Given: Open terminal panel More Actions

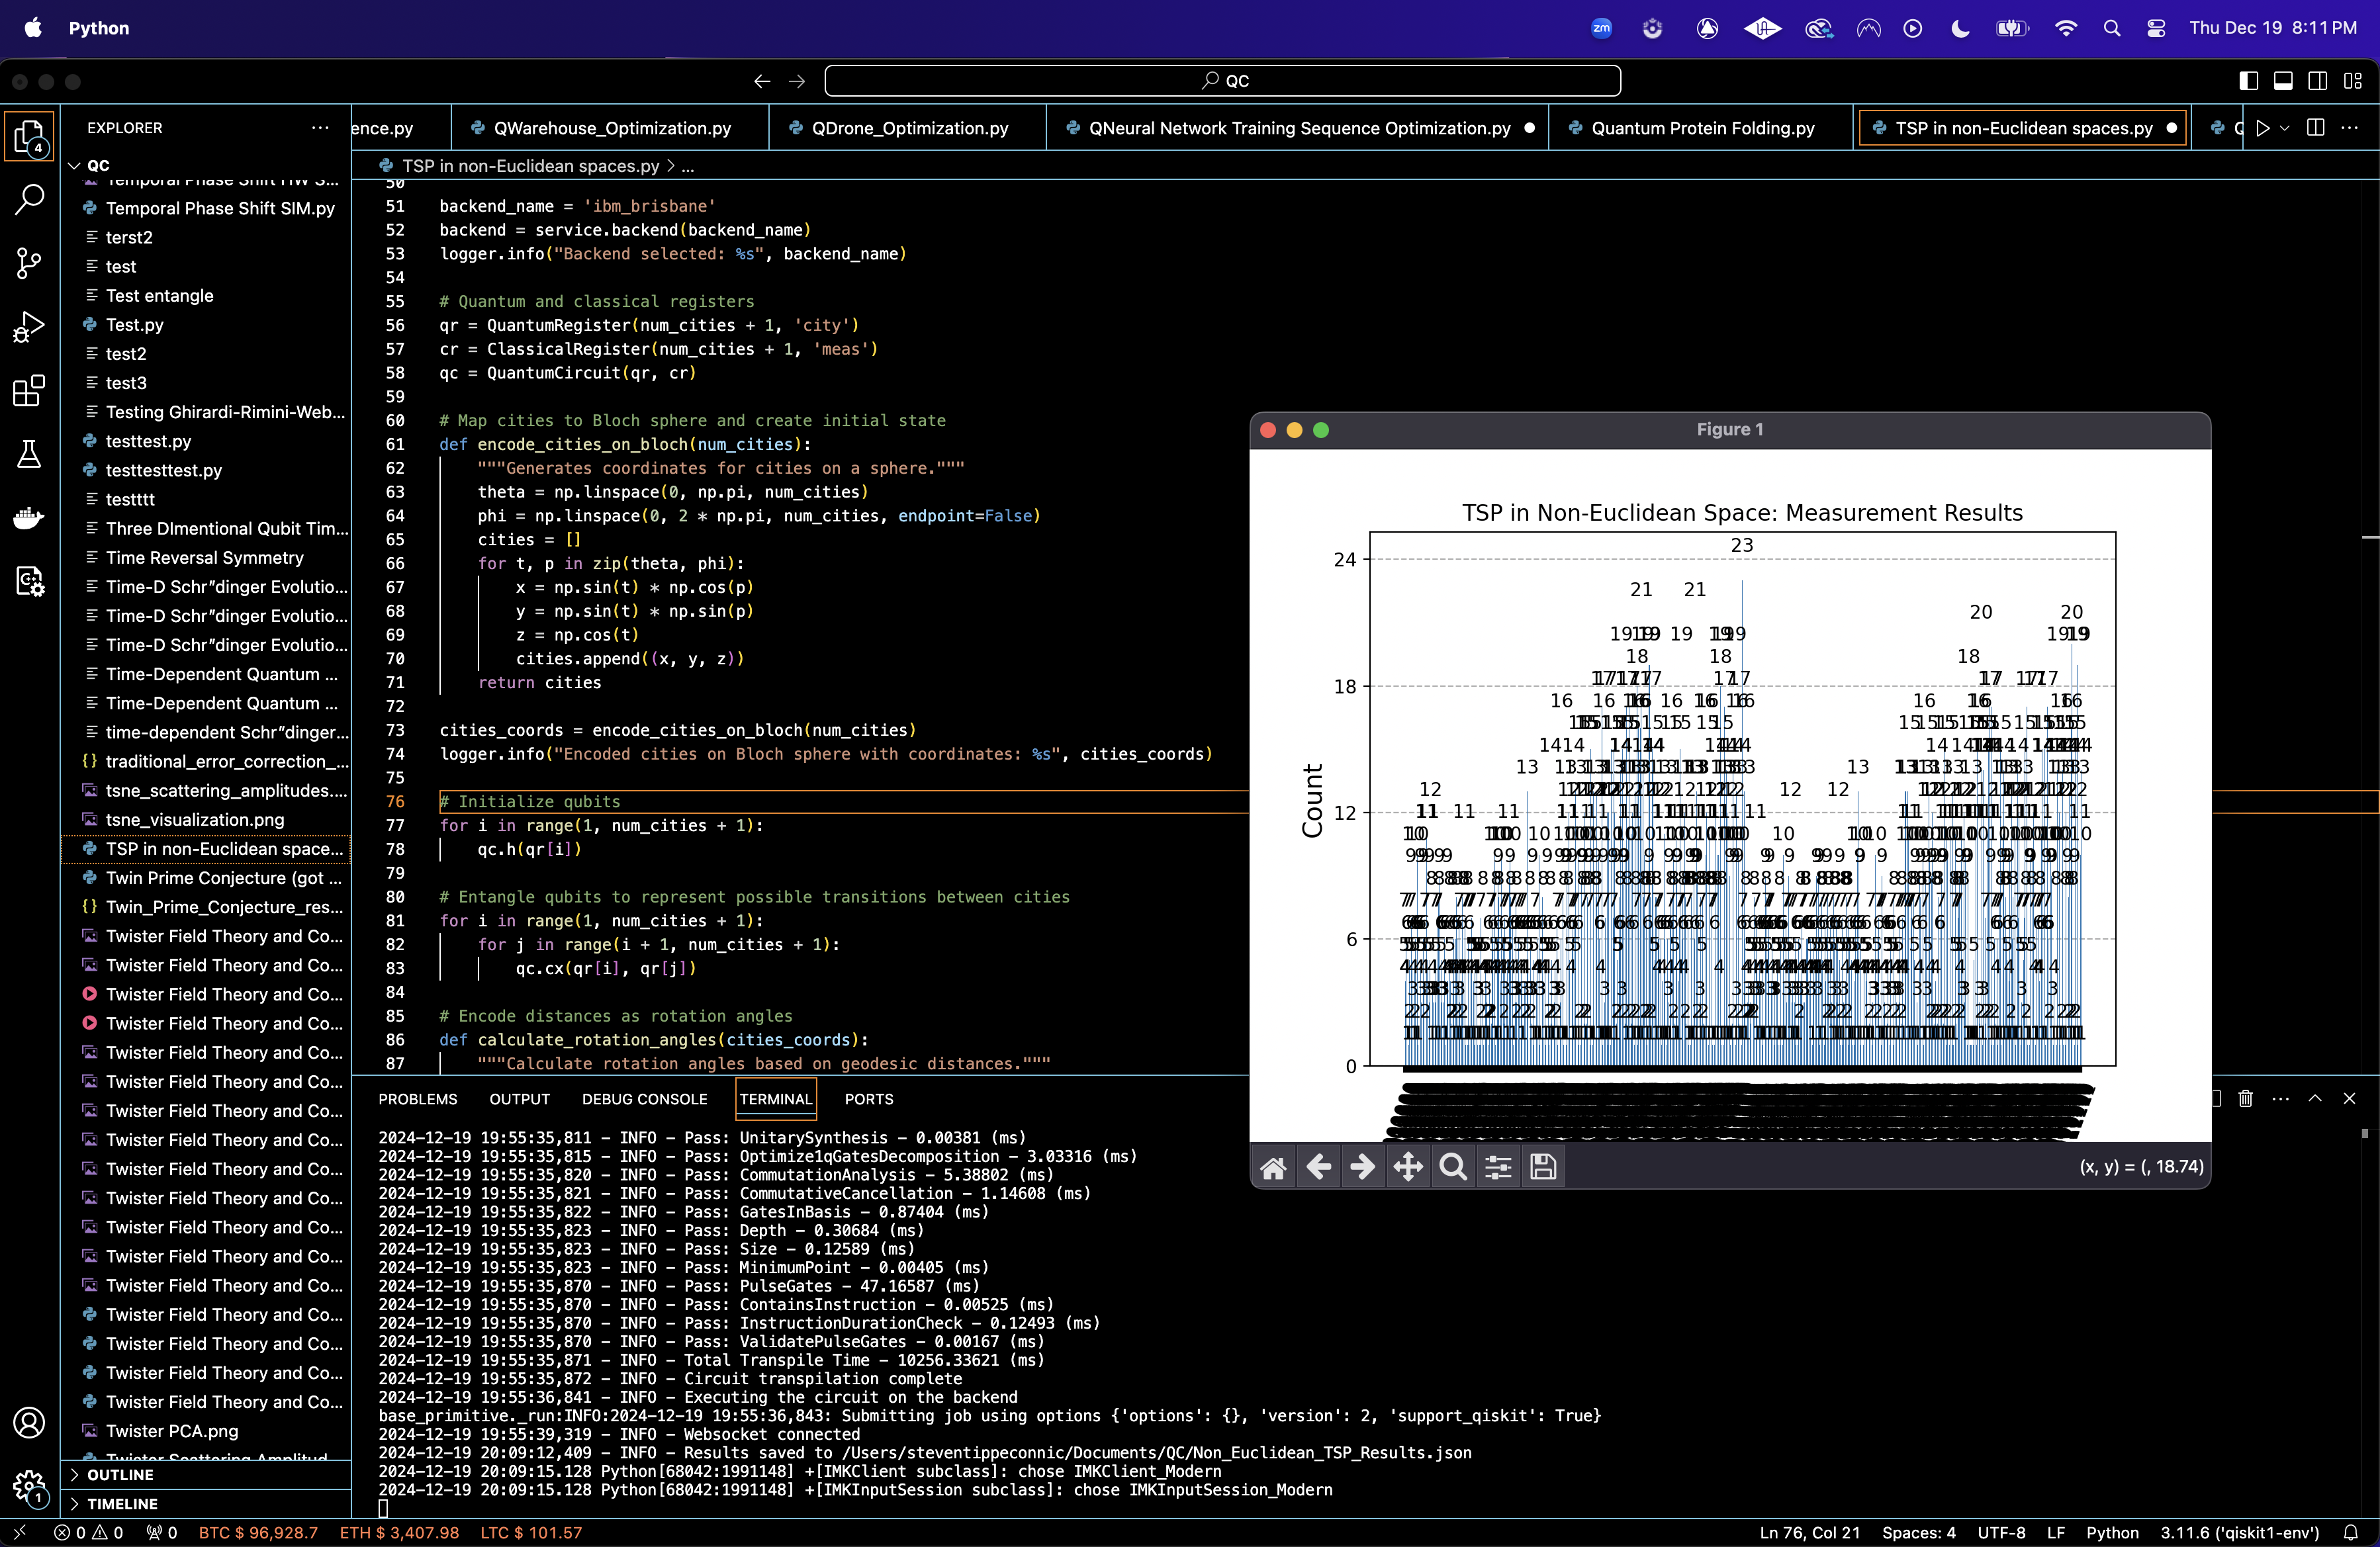Looking at the screenshot, I should (x=2280, y=1098).
